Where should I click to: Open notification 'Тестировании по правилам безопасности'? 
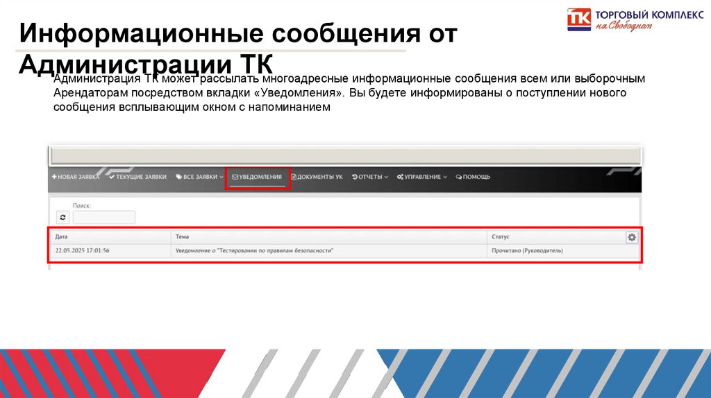(x=254, y=250)
